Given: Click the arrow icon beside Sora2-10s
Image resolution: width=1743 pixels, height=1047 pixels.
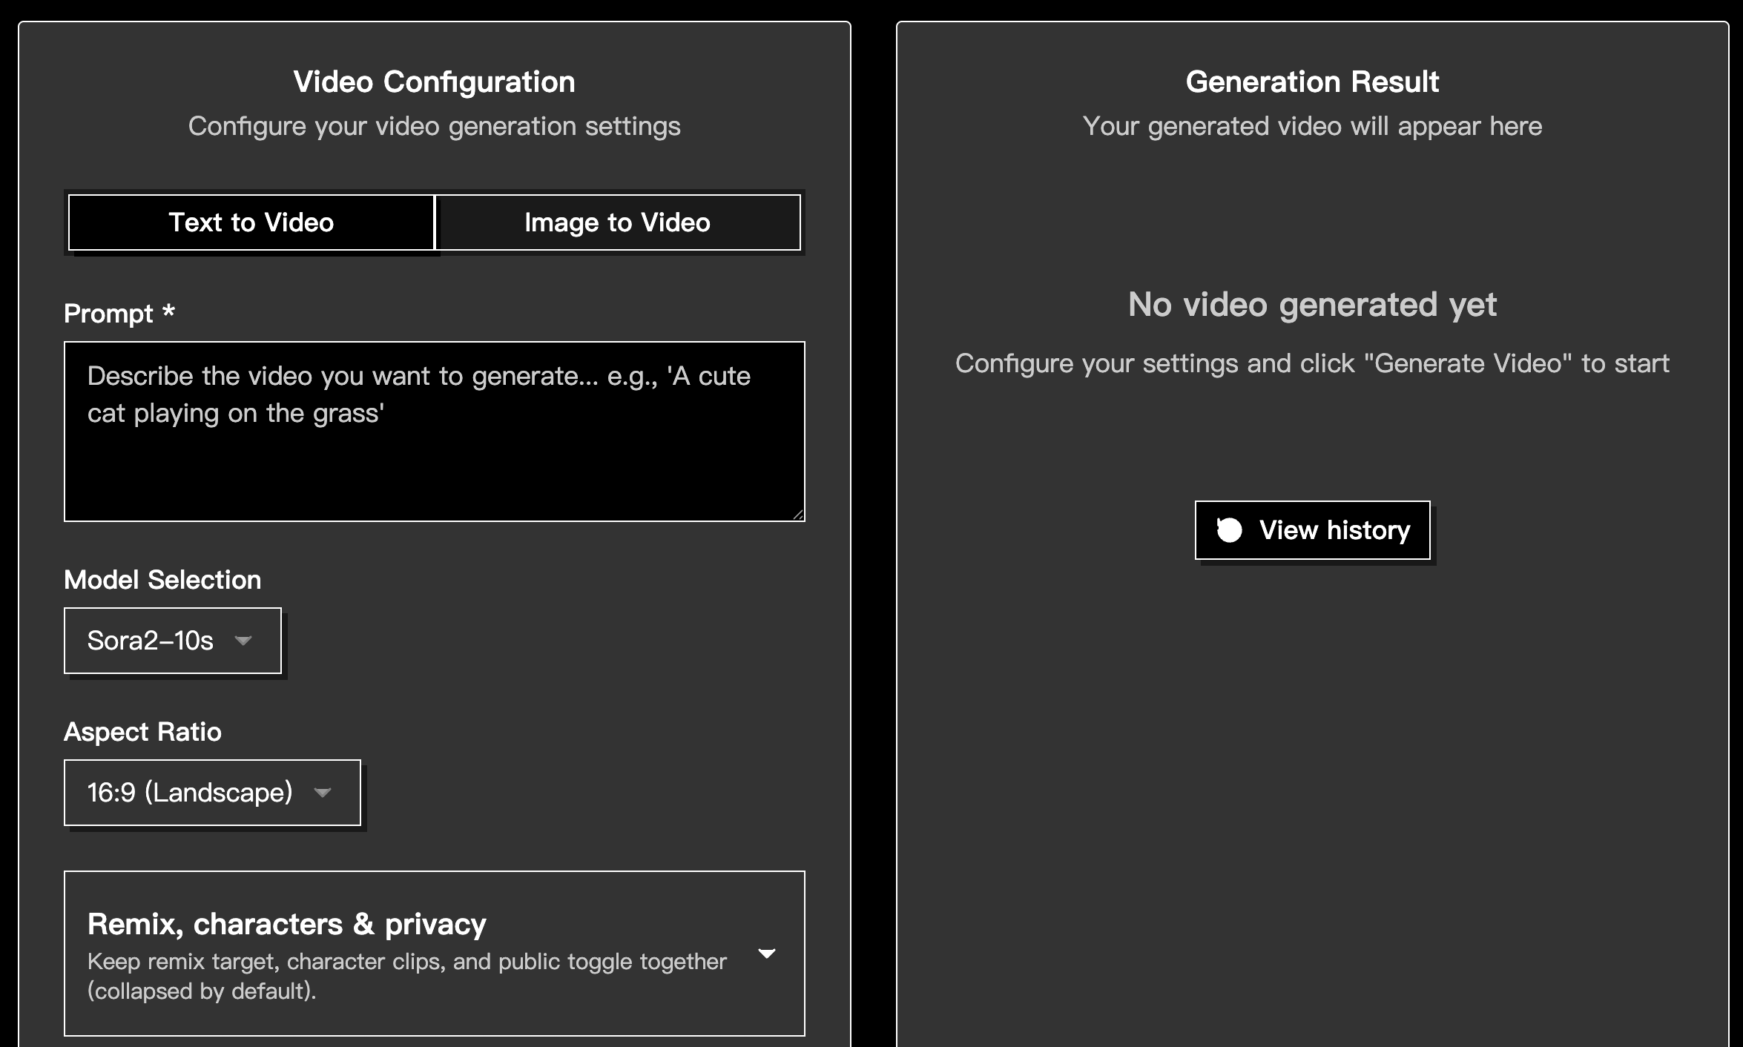Looking at the screenshot, I should click(x=243, y=641).
